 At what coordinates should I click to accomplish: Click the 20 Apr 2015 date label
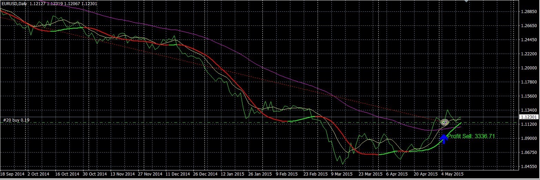click(426, 174)
